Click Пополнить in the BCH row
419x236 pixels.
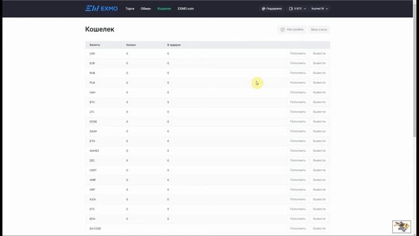[298, 218]
